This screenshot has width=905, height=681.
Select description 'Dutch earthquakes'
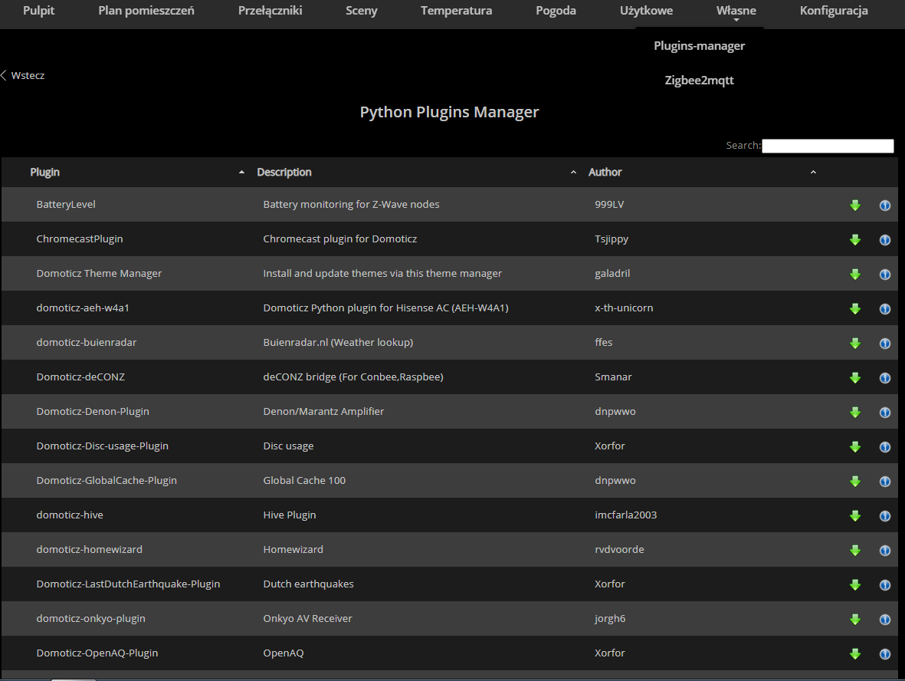pyautogui.click(x=308, y=584)
